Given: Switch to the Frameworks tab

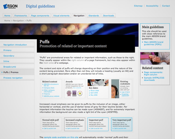Looking at the screenshot, I should pyautogui.click(x=21, y=16).
